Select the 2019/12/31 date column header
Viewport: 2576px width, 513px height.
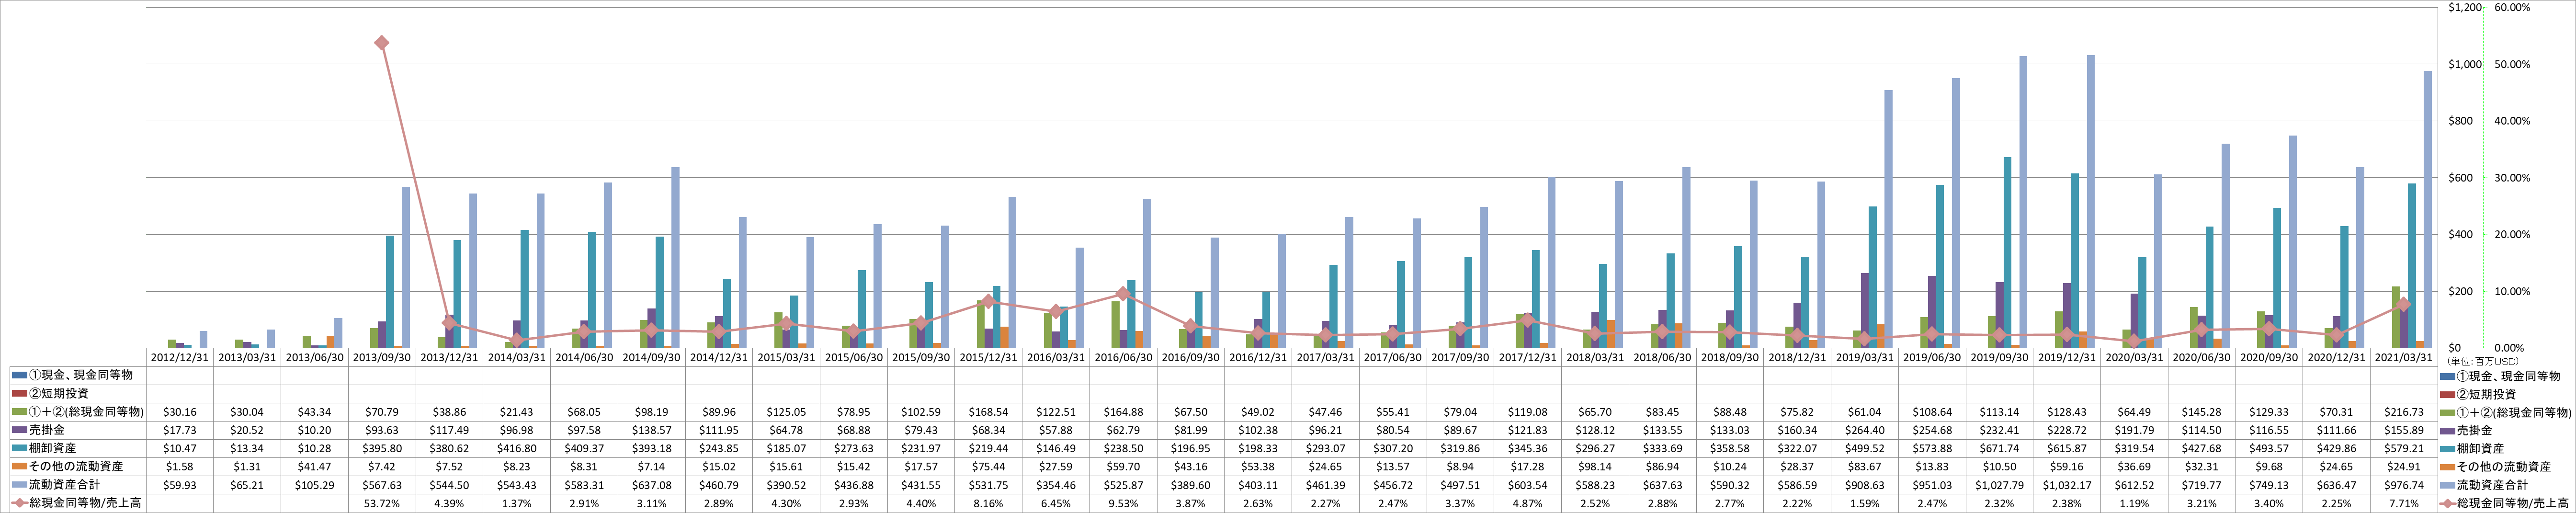point(2068,357)
